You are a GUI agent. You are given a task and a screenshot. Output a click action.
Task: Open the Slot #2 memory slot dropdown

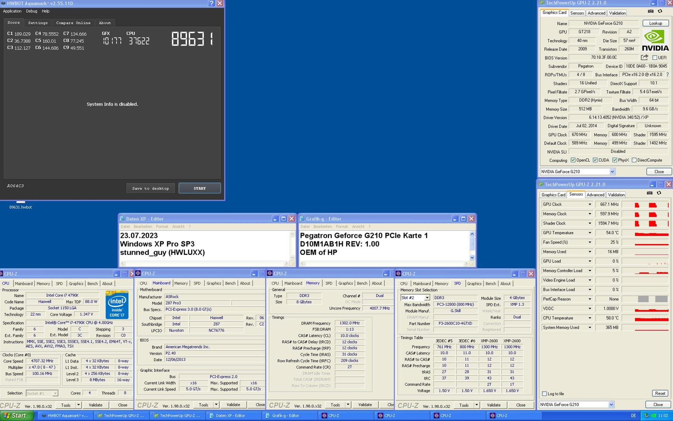[x=427, y=298]
